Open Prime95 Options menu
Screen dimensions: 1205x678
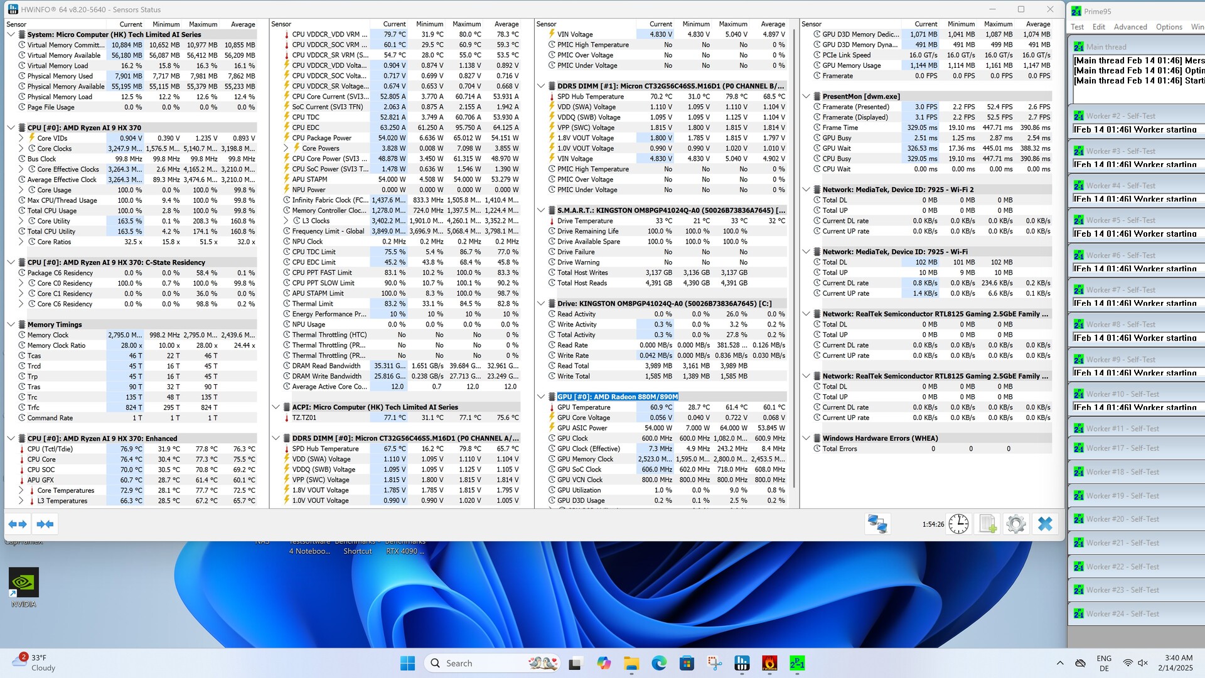click(x=1169, y=27)
